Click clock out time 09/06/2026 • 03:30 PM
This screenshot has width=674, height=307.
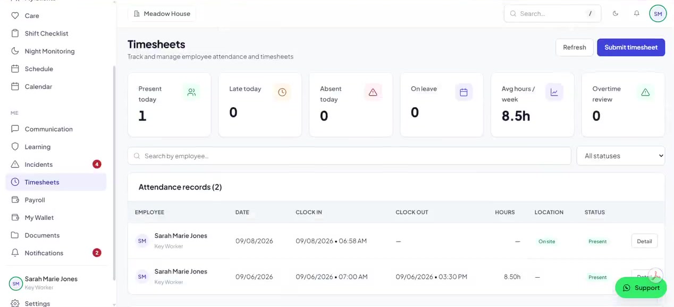click(432, 277)
